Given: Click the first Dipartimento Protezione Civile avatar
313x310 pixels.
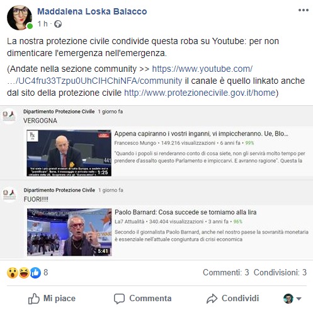Looking at the screenshot, I should coord(9,116).
